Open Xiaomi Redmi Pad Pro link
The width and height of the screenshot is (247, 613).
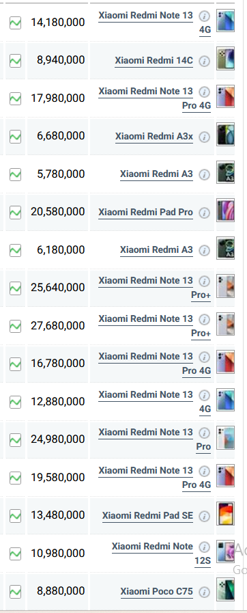(145, 213)
